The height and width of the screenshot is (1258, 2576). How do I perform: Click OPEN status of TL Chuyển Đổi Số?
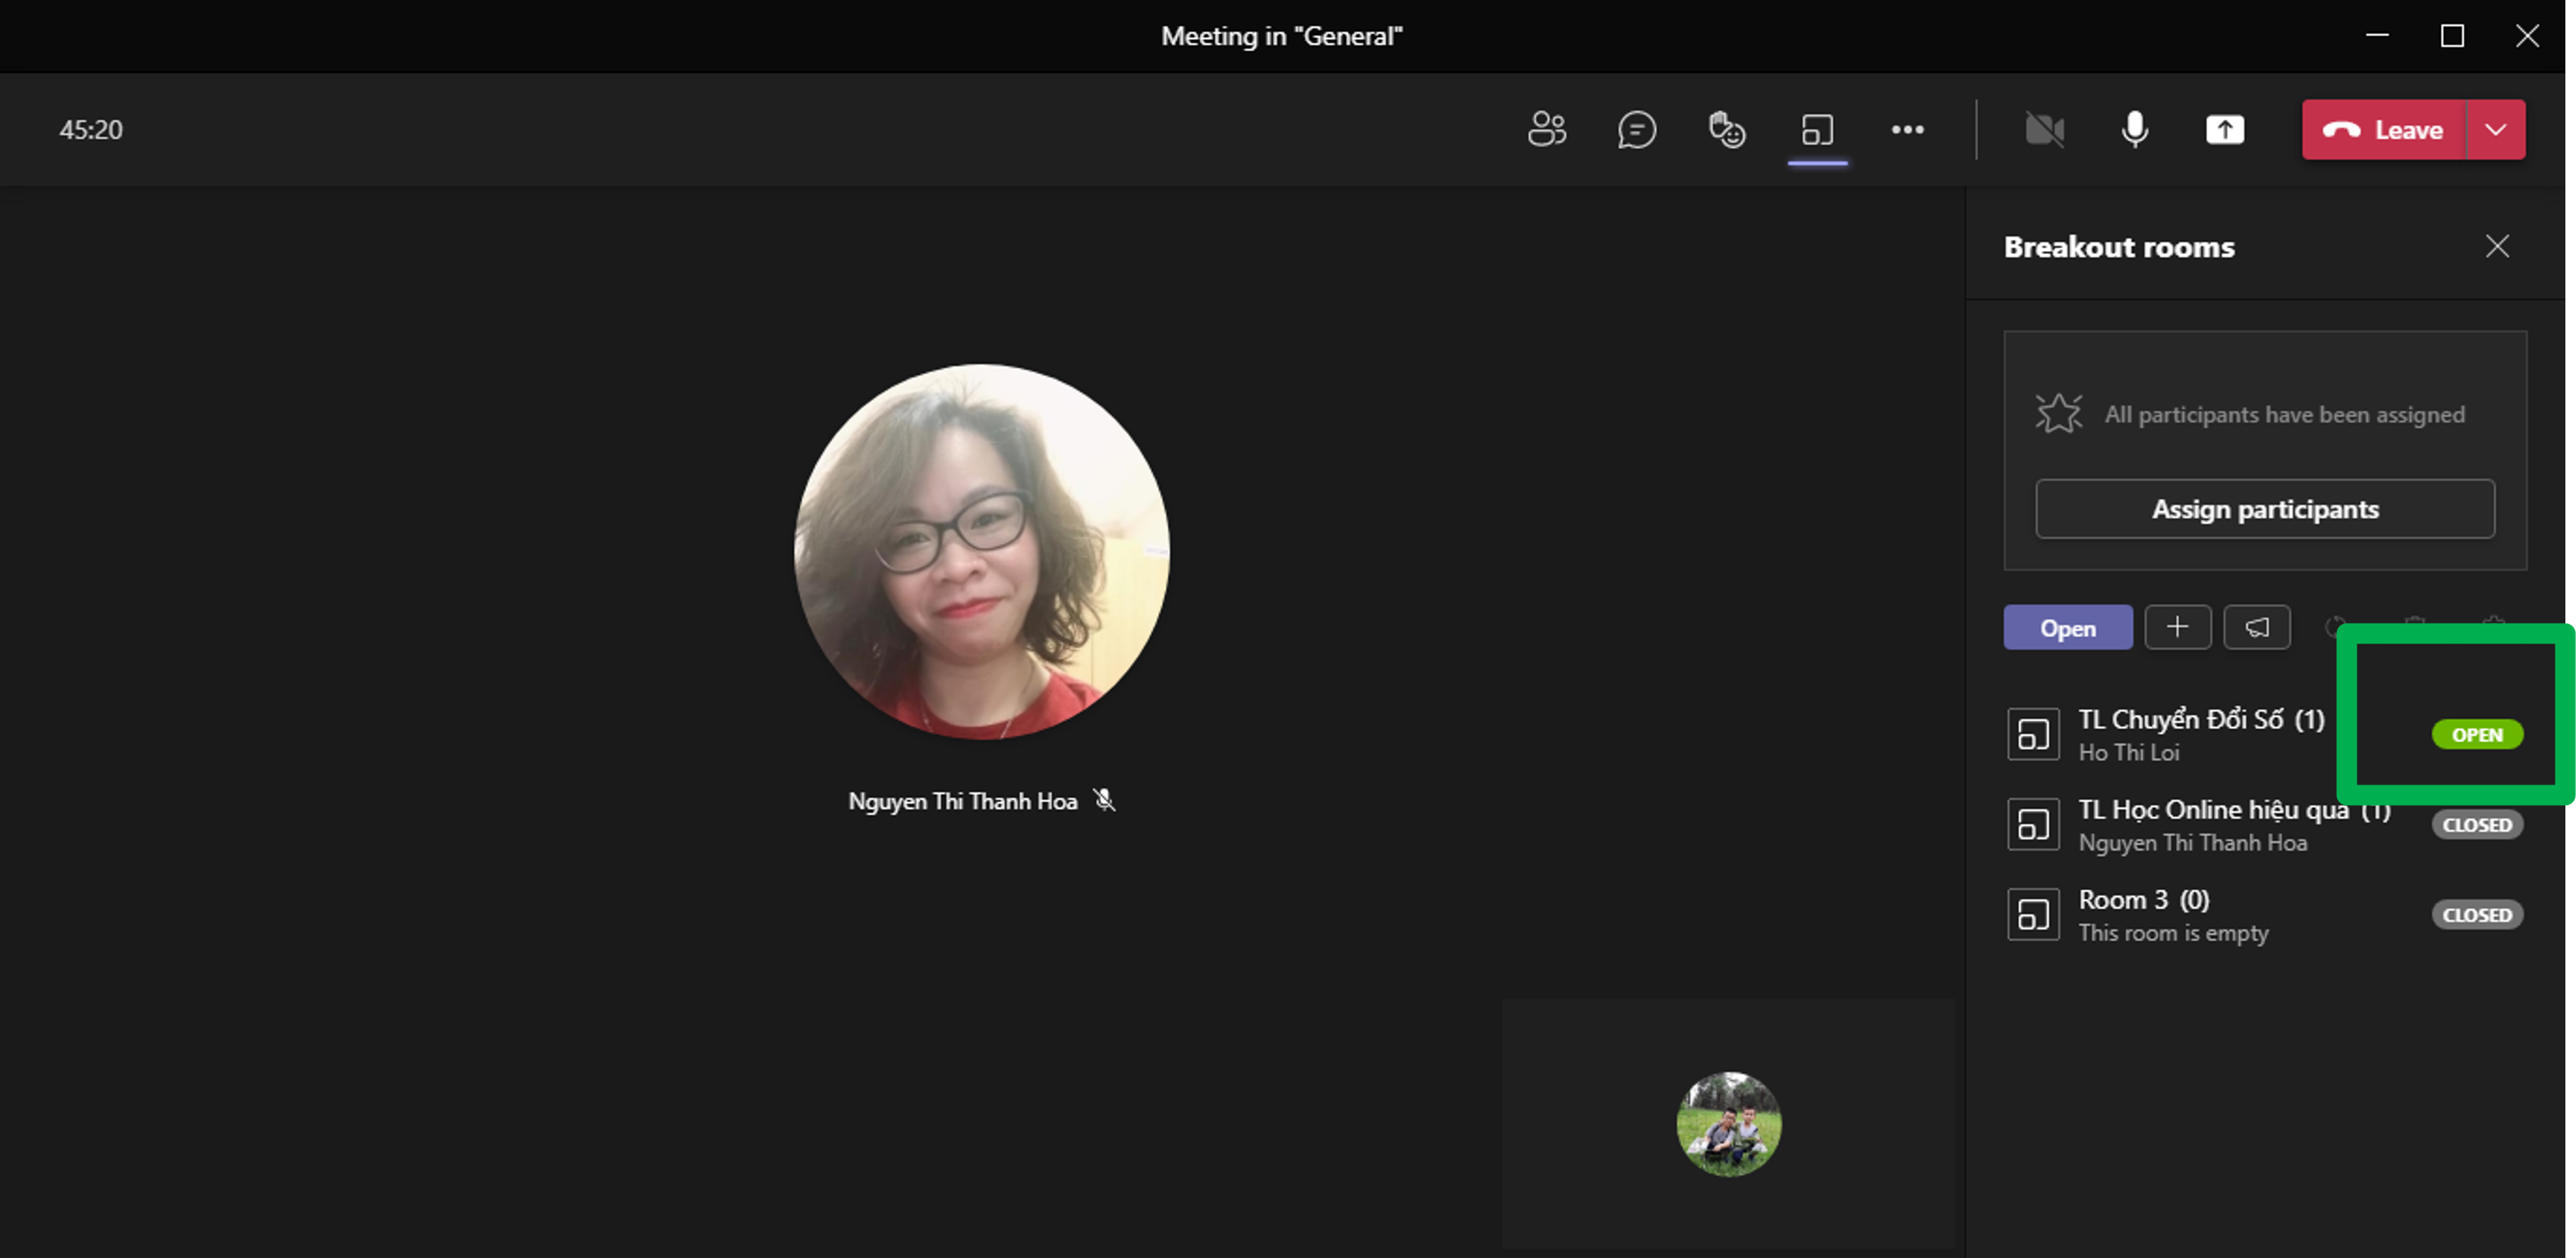pyautogui.click(x=2476, y=735)
